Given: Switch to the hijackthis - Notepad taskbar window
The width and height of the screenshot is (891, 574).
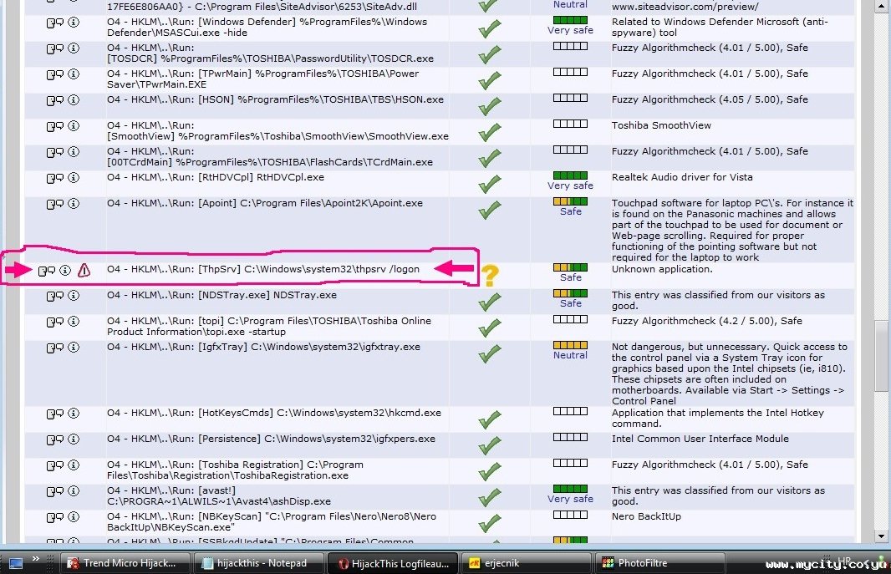Looking at the screenshot, I should (258, 563).
